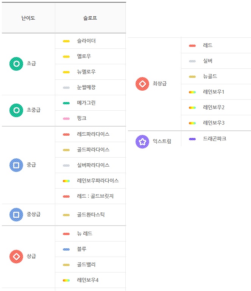Click the green 초급 difficulty circle icon
251x291 pixels.
point(16,64)
